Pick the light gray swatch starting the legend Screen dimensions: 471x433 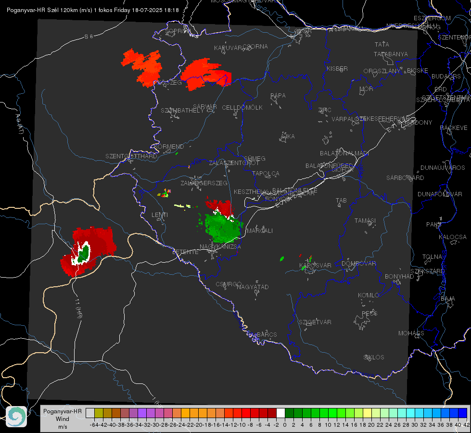[90, 413]
